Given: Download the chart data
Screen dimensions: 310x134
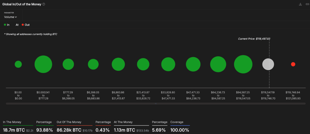Looking at the screenshot, I should coord(300,4).
